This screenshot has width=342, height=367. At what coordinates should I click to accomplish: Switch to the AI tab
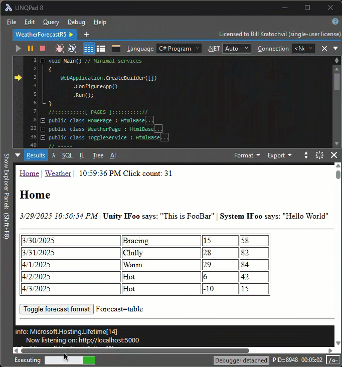pyautogui.click(x=113, y=155)
